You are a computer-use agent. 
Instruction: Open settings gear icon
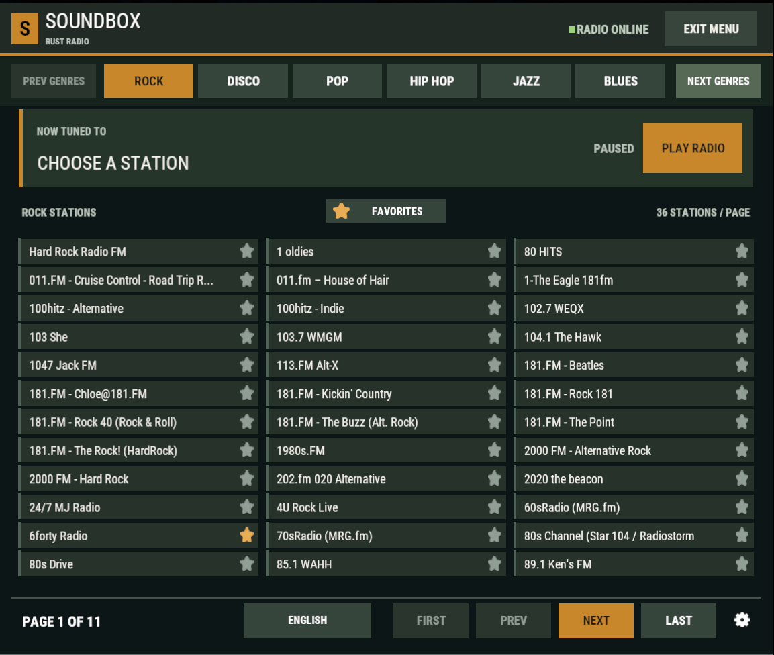(x=742, y=620)
